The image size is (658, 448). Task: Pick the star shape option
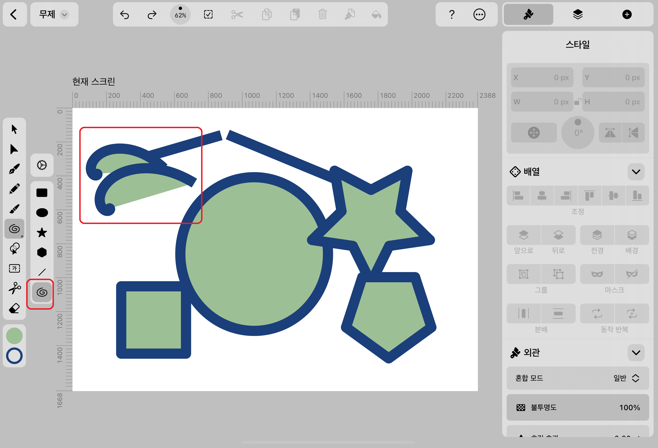[42, 232]
